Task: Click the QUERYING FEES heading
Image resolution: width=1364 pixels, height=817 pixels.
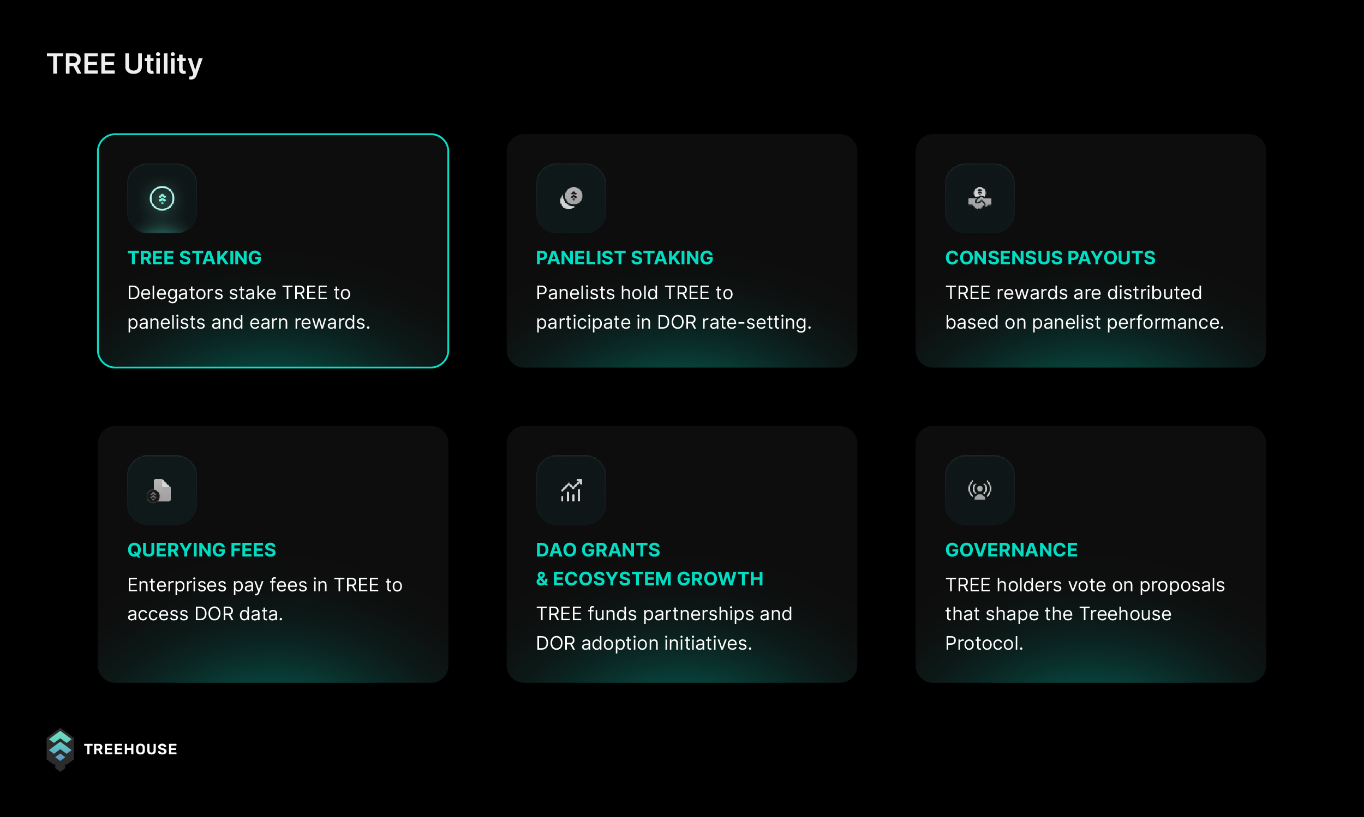Action: [202, 549]
